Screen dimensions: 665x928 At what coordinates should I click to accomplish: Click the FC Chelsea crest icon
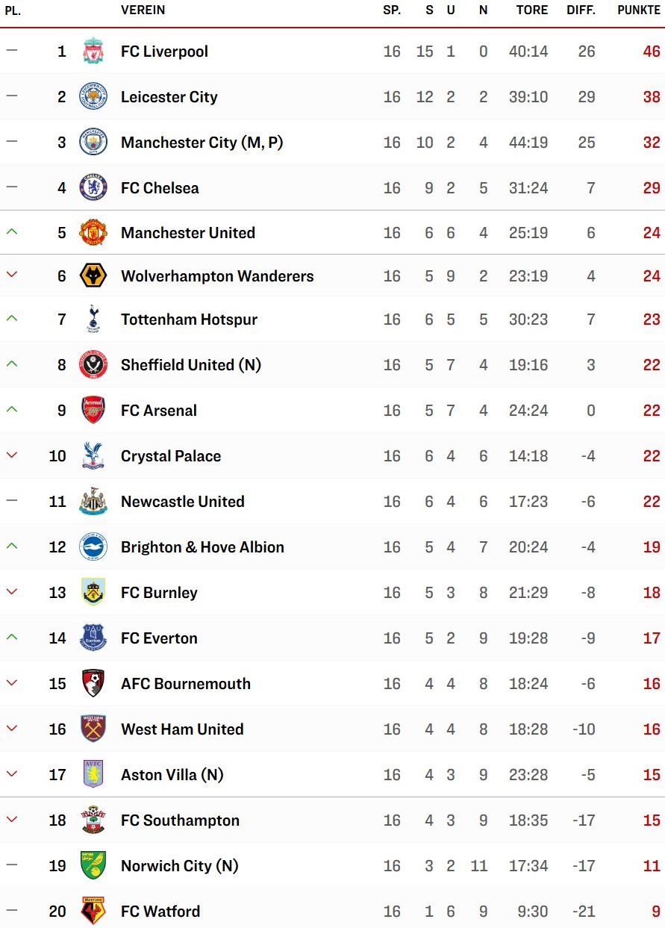tap(93, 187)
